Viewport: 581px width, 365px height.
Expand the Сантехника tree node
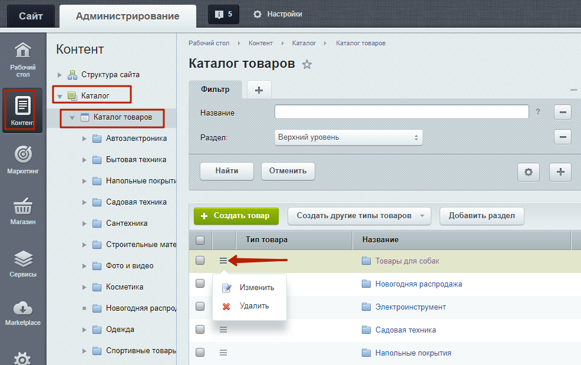pyautogui.click(x=84, y=223)
